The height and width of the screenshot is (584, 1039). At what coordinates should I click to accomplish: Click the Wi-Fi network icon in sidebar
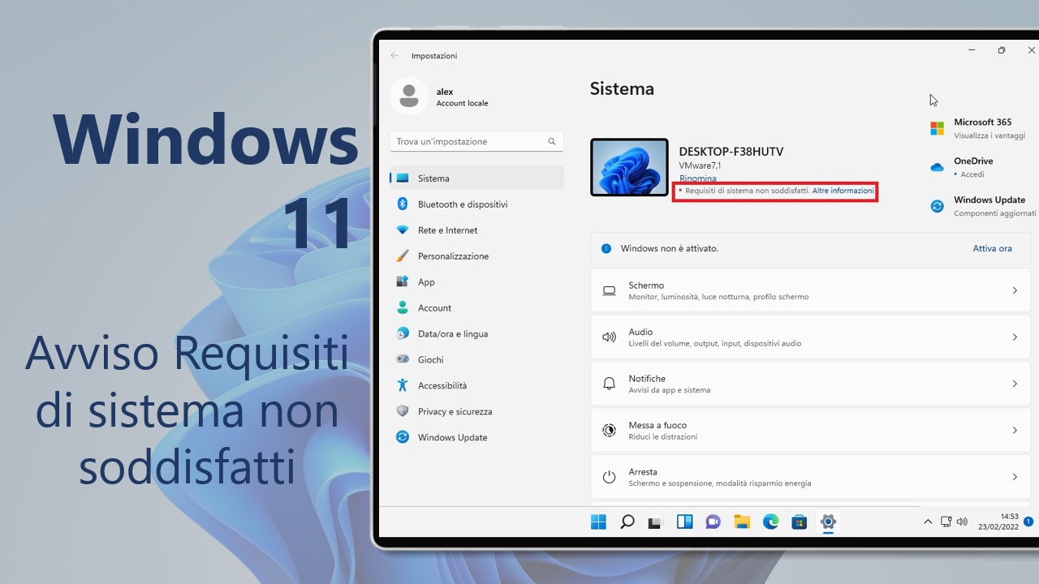[402, 230]
